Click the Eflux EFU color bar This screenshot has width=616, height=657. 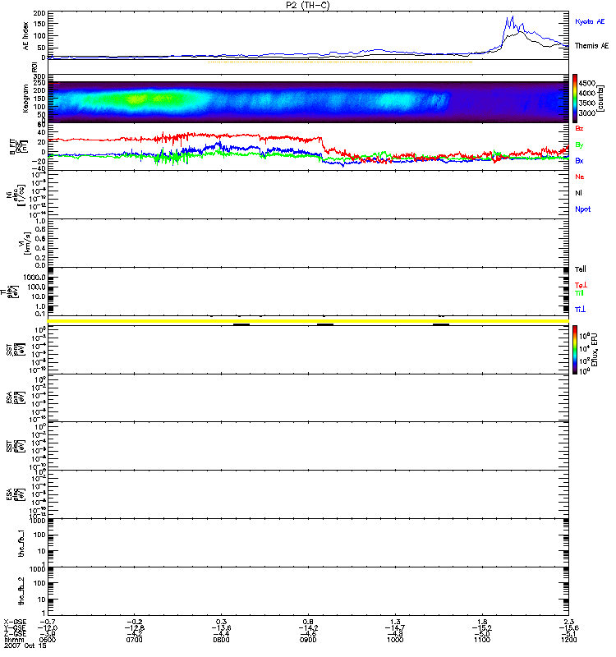tap(575, 350)
